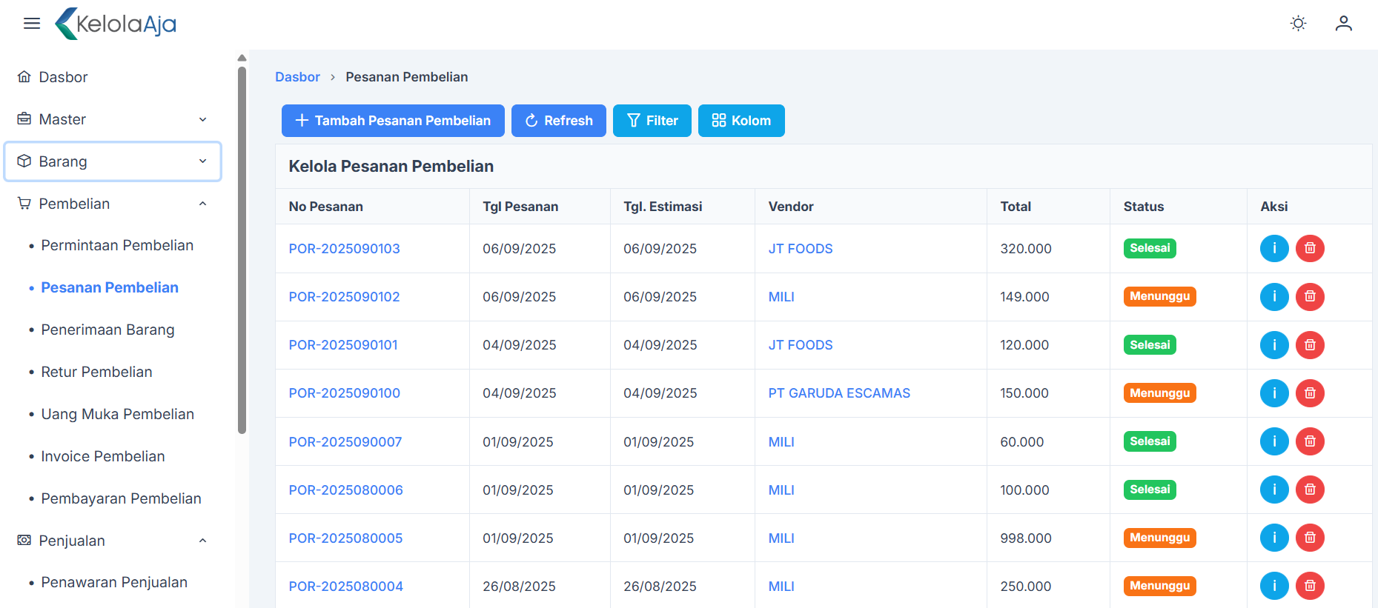Open the user profile icon
The height and width of the screenshot is (608, 1378).
point(1343,24)
